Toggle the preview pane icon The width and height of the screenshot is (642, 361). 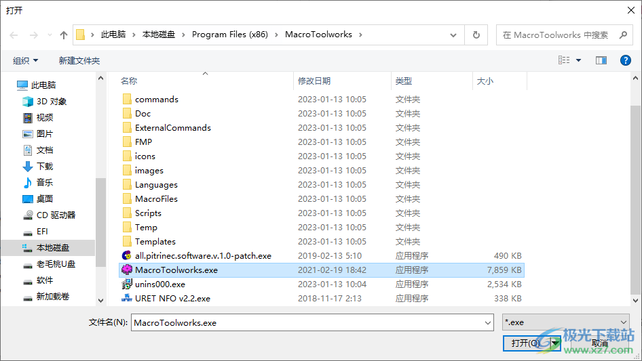tap(601, 60)
